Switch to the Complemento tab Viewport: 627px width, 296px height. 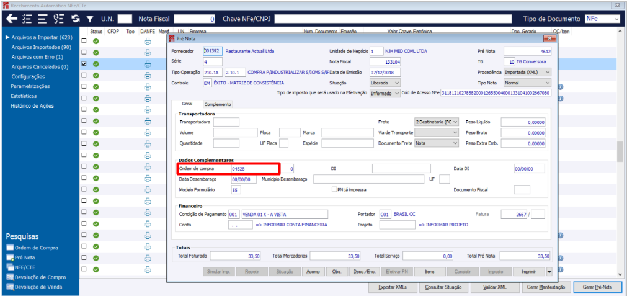pos(218,104)
